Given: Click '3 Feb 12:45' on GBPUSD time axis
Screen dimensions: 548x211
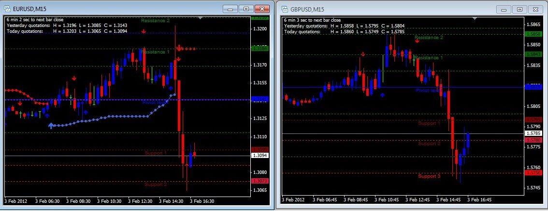Looking at the screenshot, I should [418, 200].
